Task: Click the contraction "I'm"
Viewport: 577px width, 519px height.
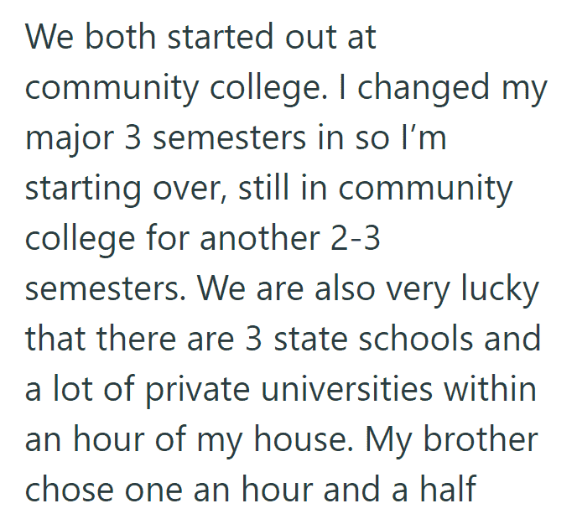Action: point(424,138)
